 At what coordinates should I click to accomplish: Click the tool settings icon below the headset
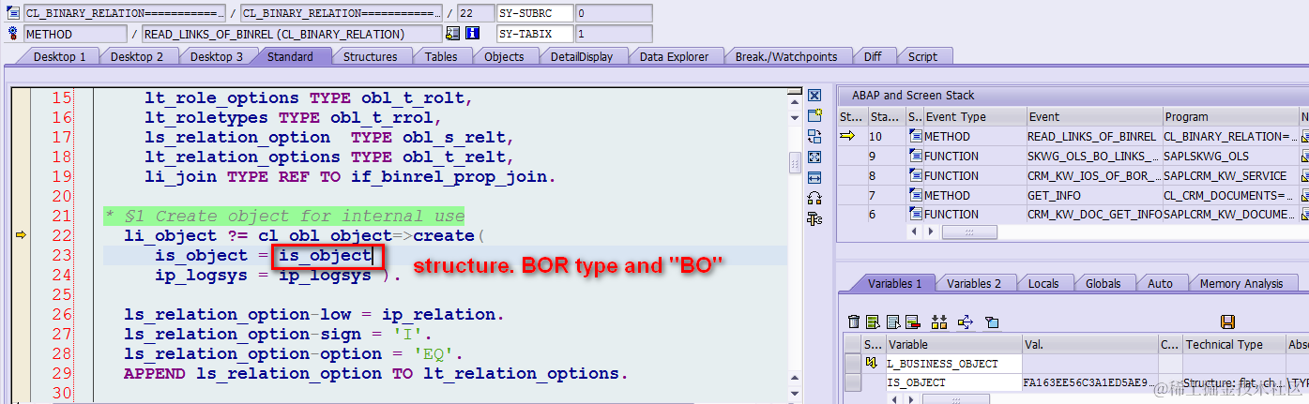pos(814,219)
